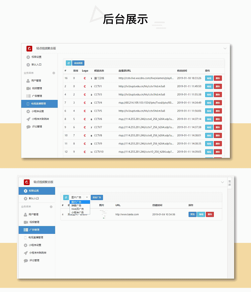Click the refresh icon beside 添加频道
This screenshot has height=292, width=251.
pos(68,63)
